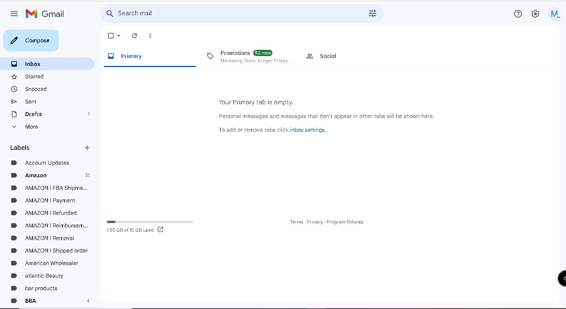The height and width of the screenshot is (309, 566).
Task: Click '1.55 GB of 15 GB used' text
Action: (x=130, y=230)
